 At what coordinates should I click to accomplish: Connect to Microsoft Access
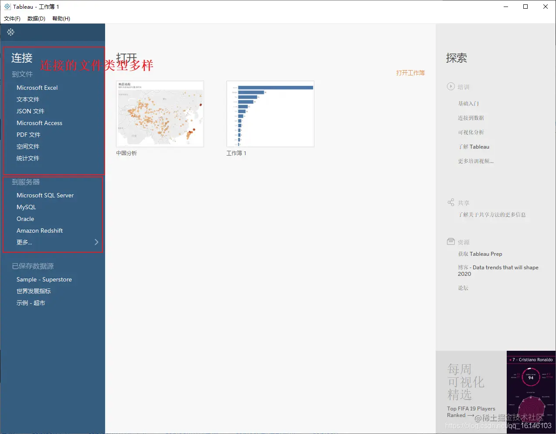coord(39,123)
